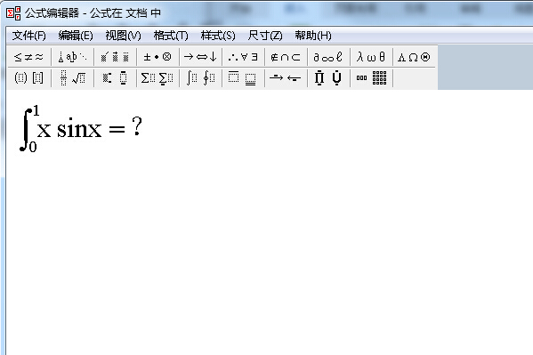Open labeled arrow templates palette

(x=286, y=78)
